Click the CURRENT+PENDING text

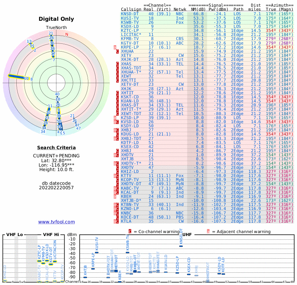[x=56, y=155]
